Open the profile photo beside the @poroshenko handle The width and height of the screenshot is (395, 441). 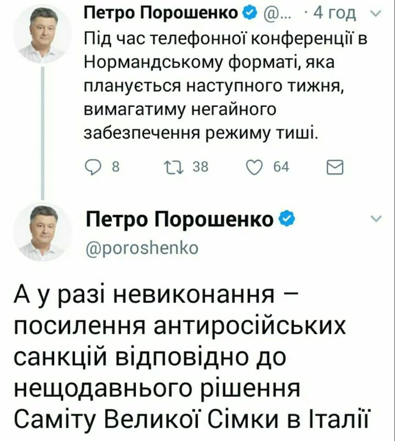coord(42,234)
